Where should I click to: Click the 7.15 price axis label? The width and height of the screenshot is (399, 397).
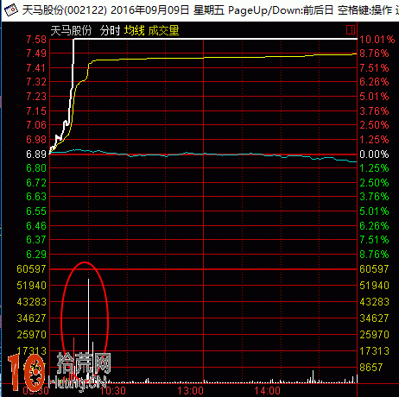click(x=36, y=110)
